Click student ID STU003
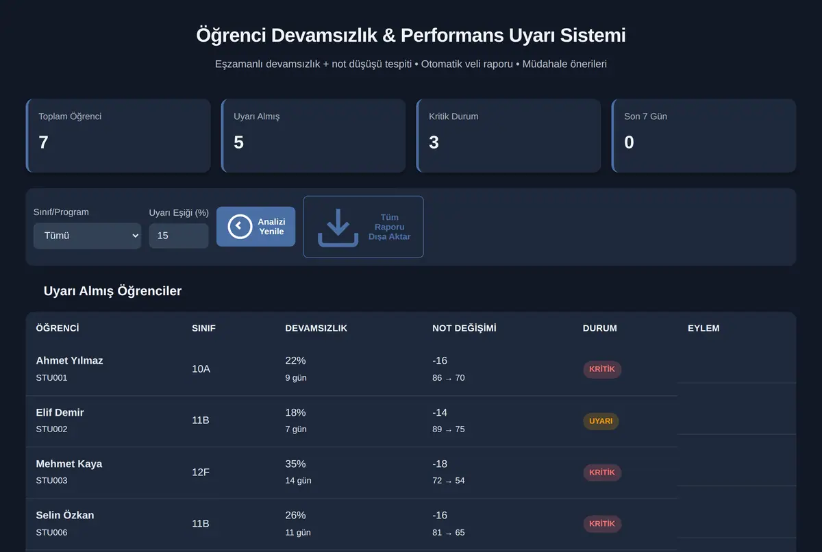 tap(51, 481)
